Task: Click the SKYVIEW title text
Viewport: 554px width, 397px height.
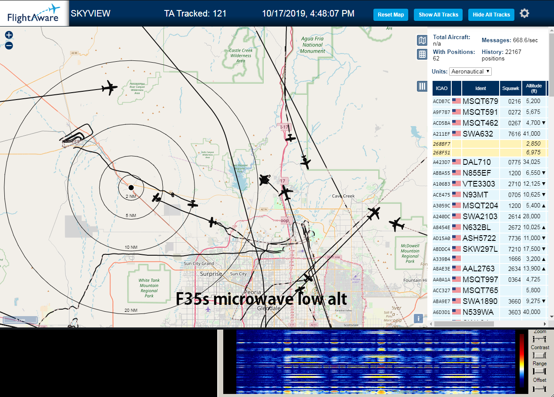Action: tap(91, 13)
